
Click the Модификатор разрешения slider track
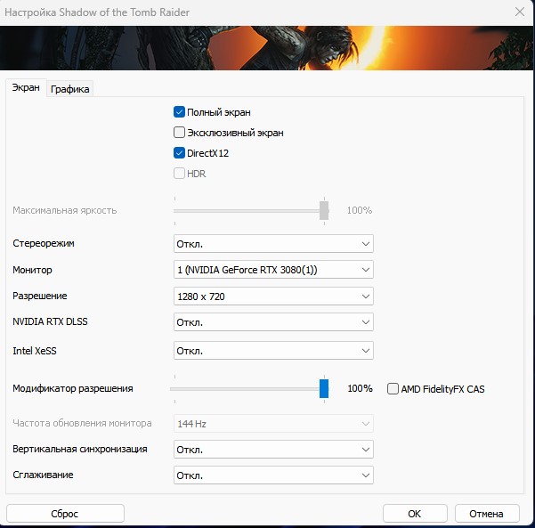240,388
